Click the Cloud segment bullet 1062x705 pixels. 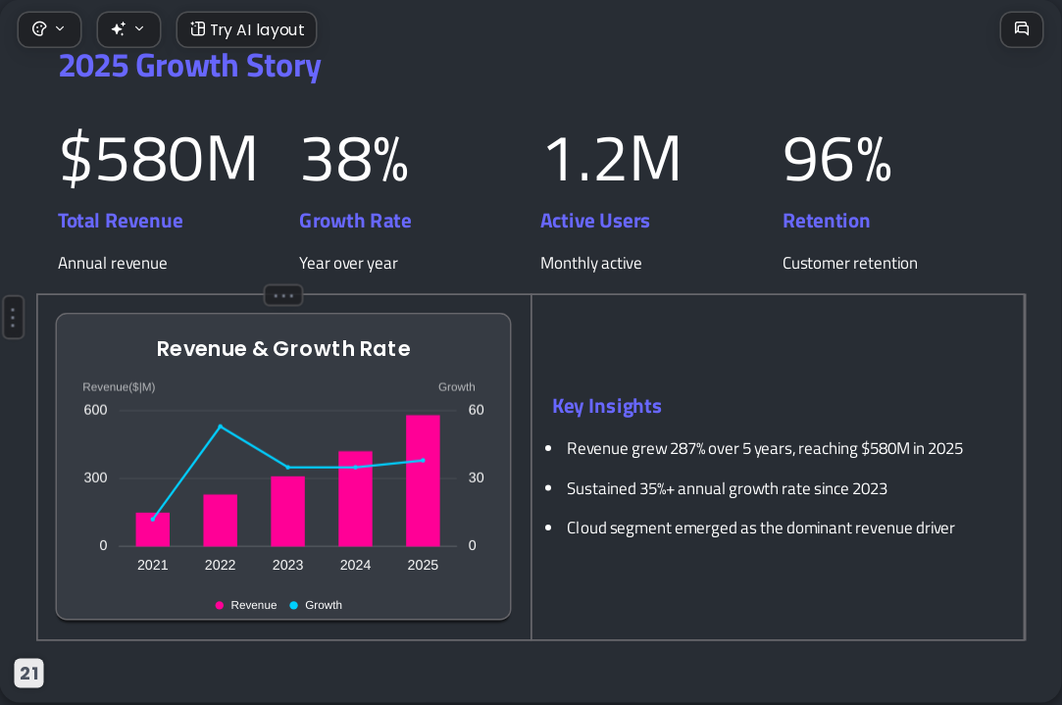tap(761, 529)
